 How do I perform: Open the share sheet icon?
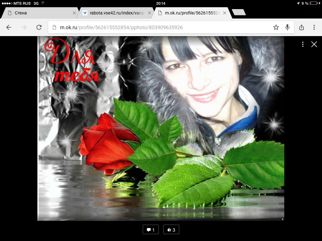point(302,28)
